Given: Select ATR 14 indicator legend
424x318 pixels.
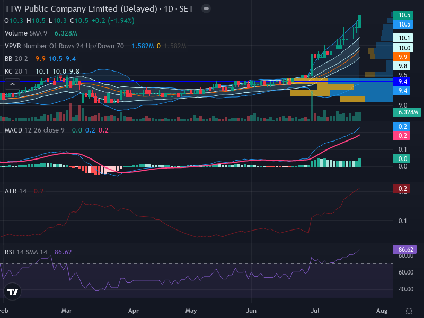Looking at the screenshot, I should (x=15, y=191).
